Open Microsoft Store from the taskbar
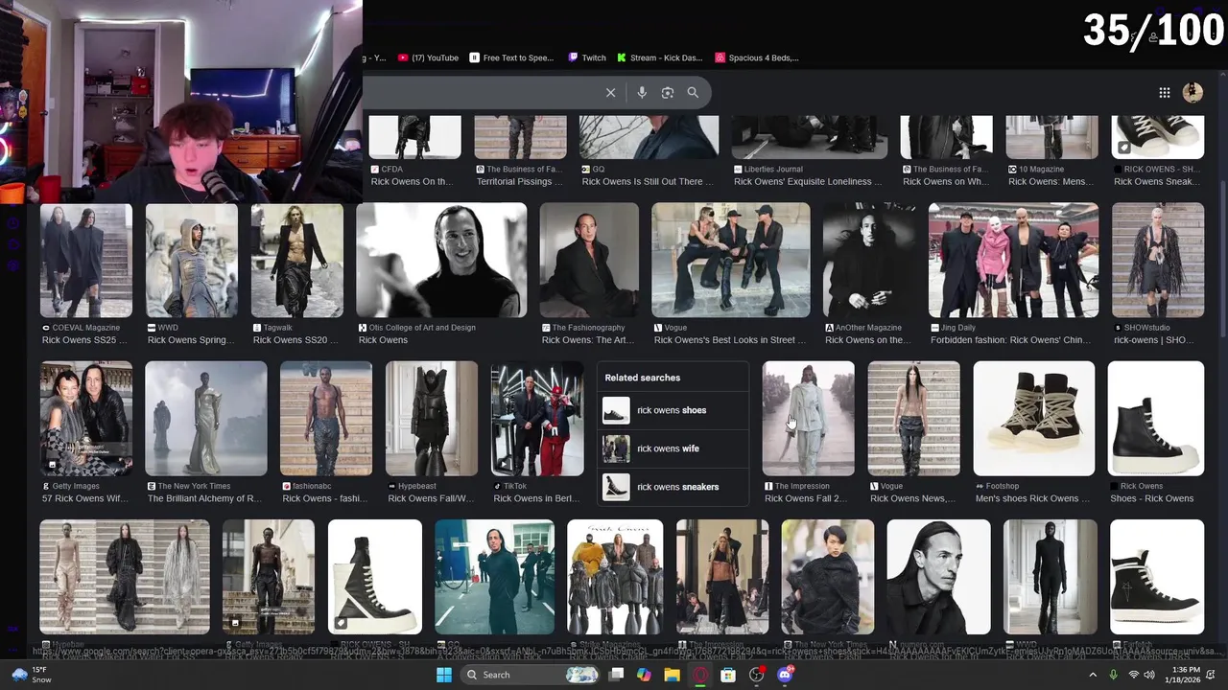The height and width of the screenshot is (690, 1228). pos(729,675)
